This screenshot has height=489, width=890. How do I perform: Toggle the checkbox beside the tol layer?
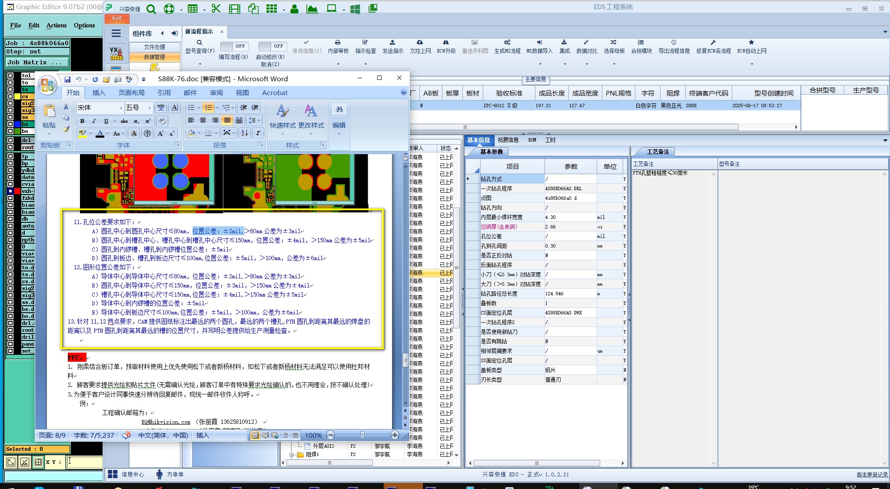point(10,76)
